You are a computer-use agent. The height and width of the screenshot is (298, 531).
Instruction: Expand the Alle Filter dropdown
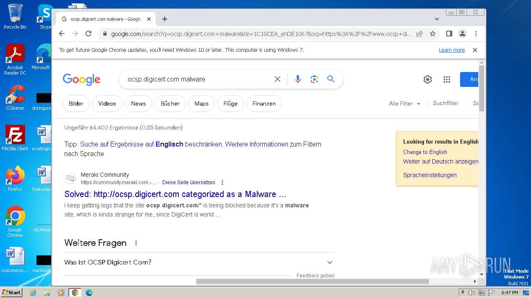[404, 103]
